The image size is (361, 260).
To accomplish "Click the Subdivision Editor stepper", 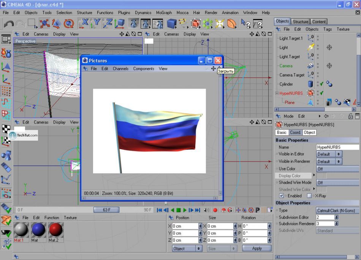I will point(336,217).
